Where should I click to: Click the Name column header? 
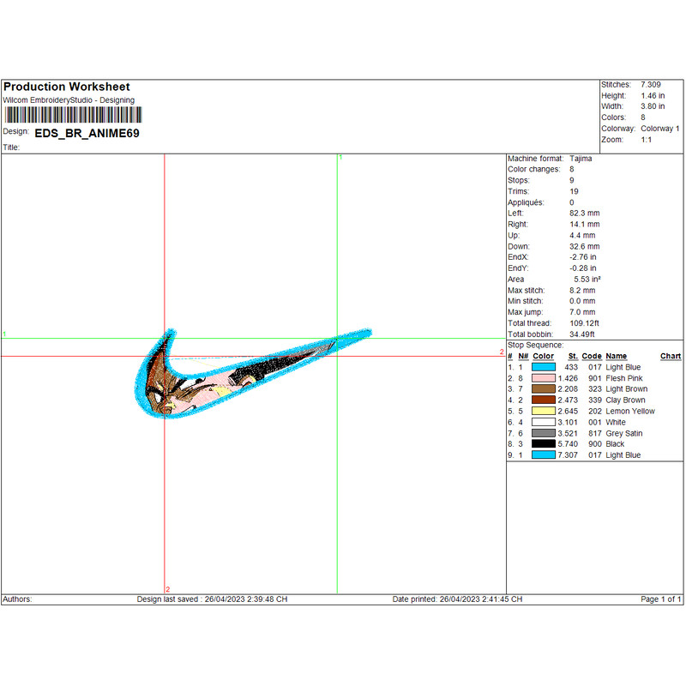(x=616, y=356)
